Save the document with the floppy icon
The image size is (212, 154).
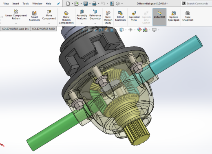click(86, 4)
